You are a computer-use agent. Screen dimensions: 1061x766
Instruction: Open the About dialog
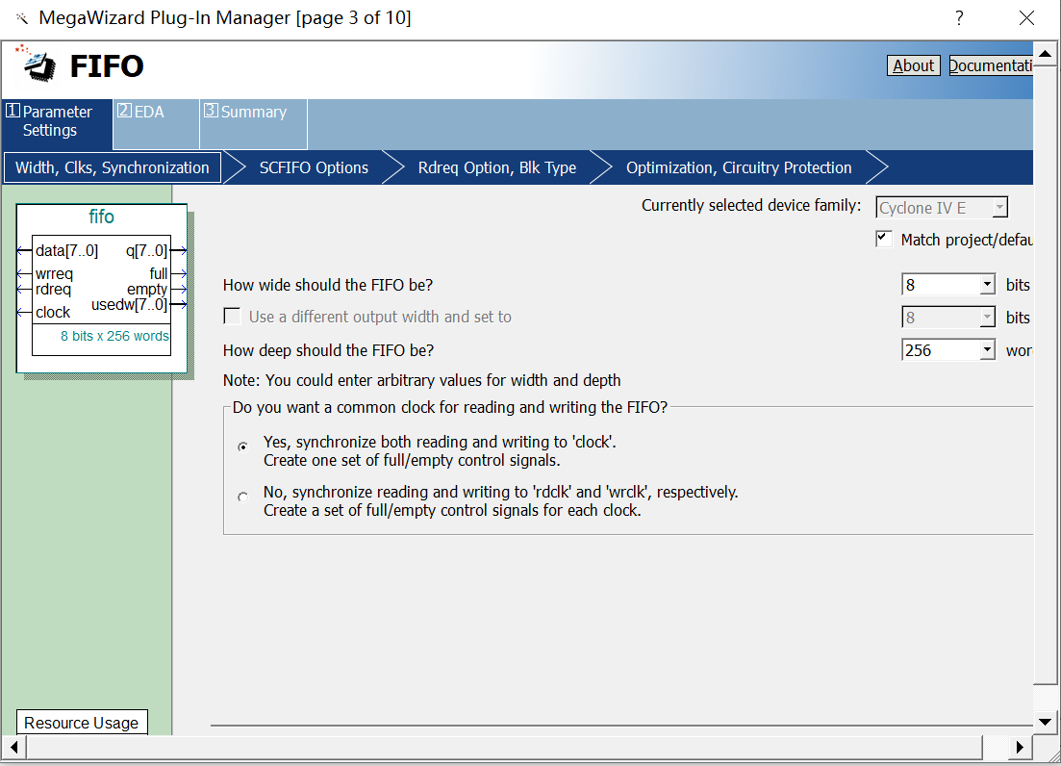913,65
